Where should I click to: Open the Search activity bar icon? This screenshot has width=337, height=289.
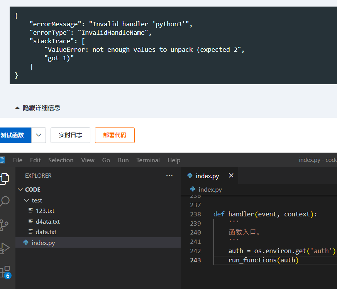pos(4,201)
